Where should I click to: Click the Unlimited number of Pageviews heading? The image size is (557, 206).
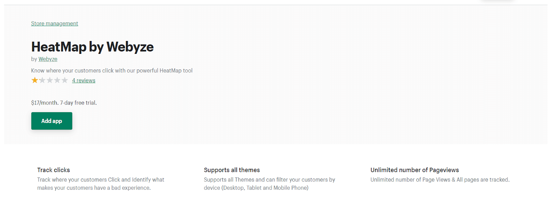point(414,170)
